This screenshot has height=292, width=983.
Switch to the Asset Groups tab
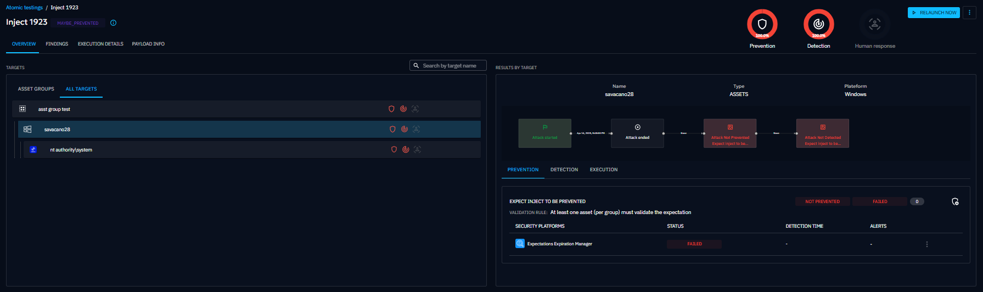pos(36,89)
